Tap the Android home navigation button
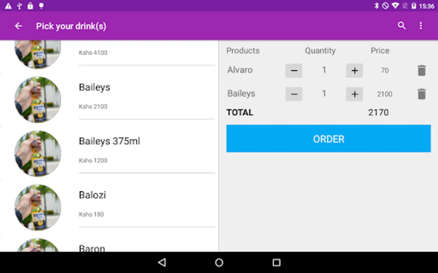Viewport: 438px width, 273px height. pos(219,262)
